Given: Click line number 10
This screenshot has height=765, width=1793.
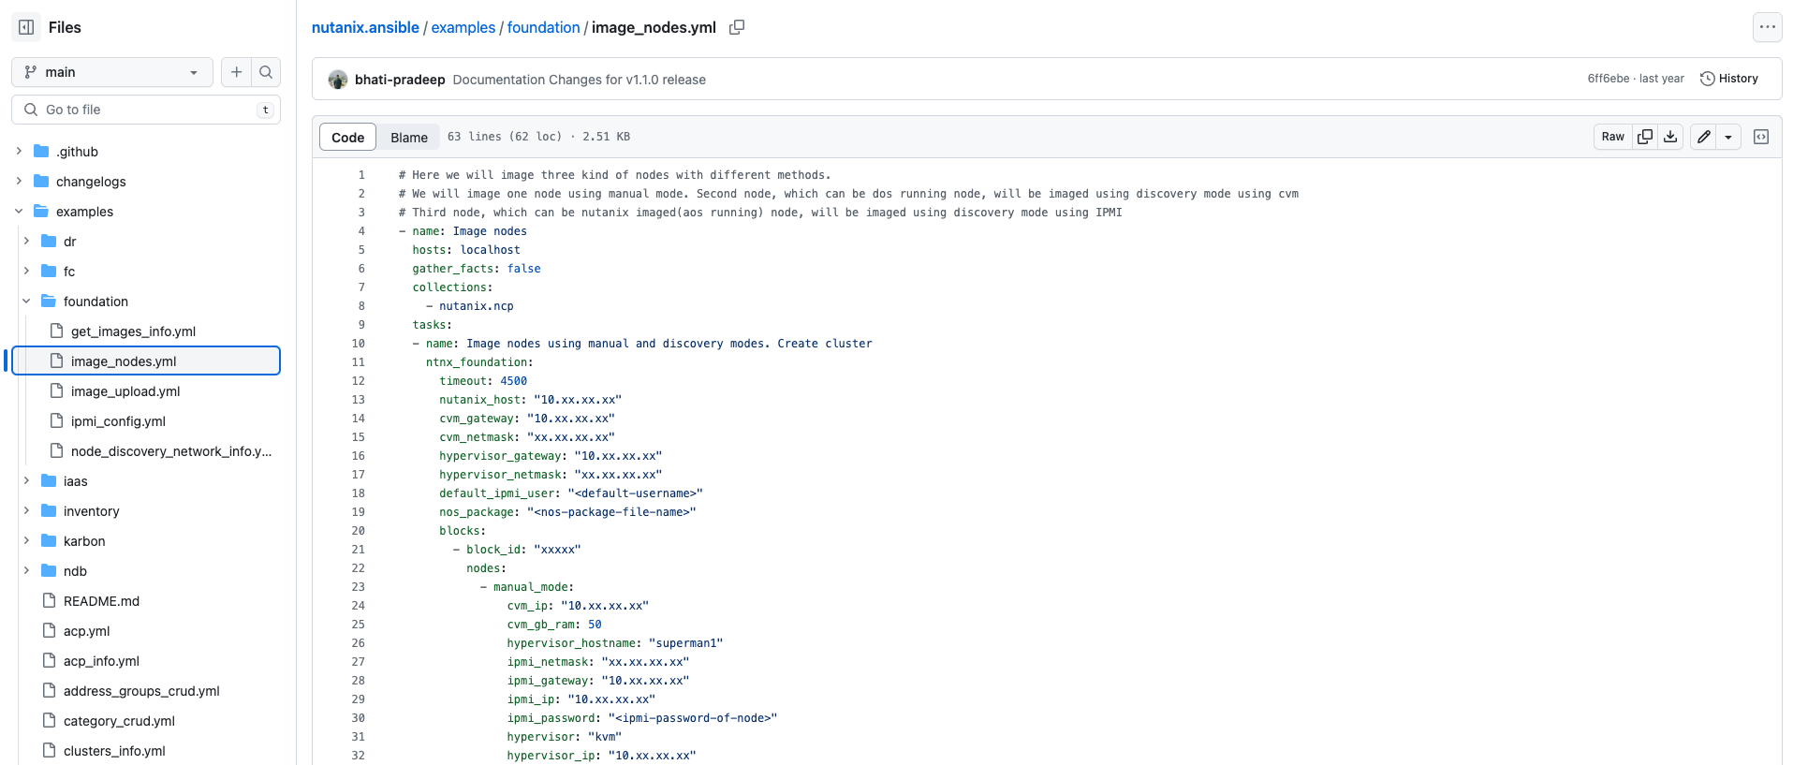Looking at the screenshot, I should (x=359, y=344).
